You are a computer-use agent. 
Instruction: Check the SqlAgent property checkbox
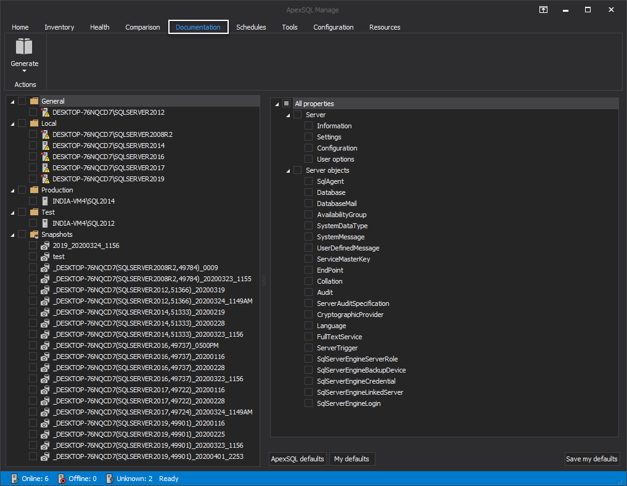pyautogui.click(x=309, y=181)
